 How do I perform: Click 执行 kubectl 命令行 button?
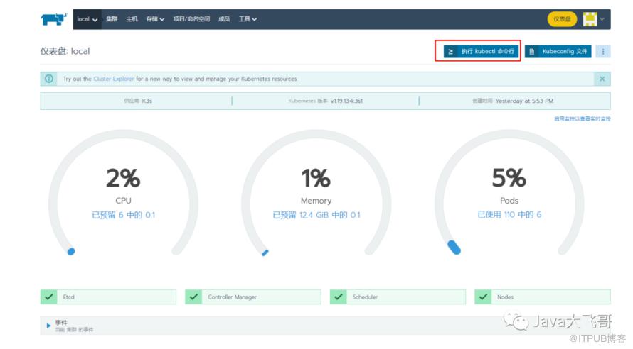[x=478, y=51]
